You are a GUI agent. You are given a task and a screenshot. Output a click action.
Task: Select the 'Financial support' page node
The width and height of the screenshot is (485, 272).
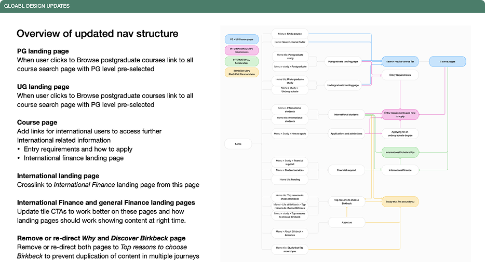click(346, 170)
